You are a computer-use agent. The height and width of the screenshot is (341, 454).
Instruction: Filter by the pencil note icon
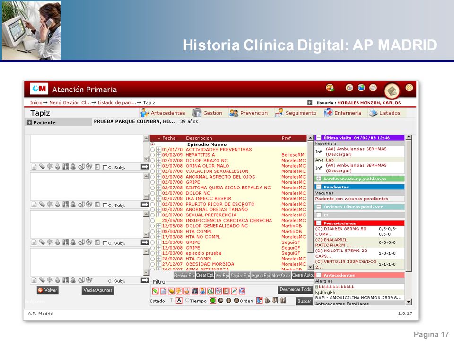pyautogui.click(x=156, y=291)
